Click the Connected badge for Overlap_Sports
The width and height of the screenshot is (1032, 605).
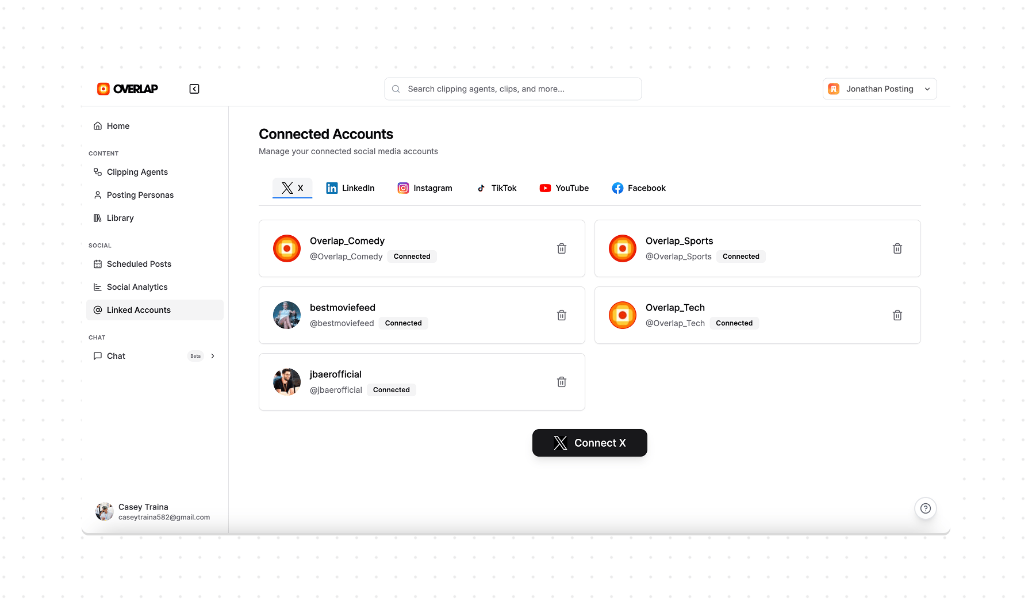point(741,256)
